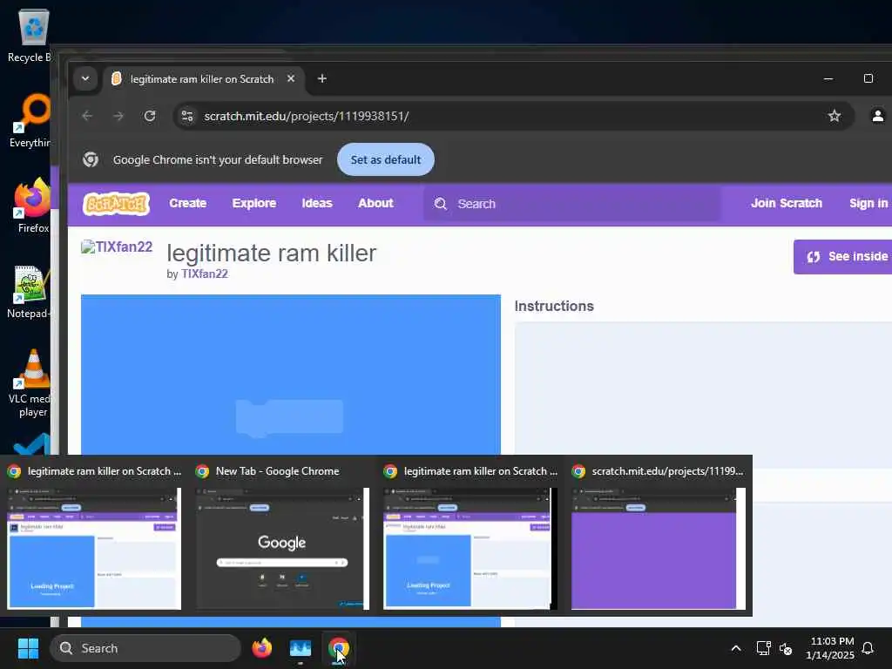Click the 'New Tab - Google Chrome' preview title

[278, 471]
